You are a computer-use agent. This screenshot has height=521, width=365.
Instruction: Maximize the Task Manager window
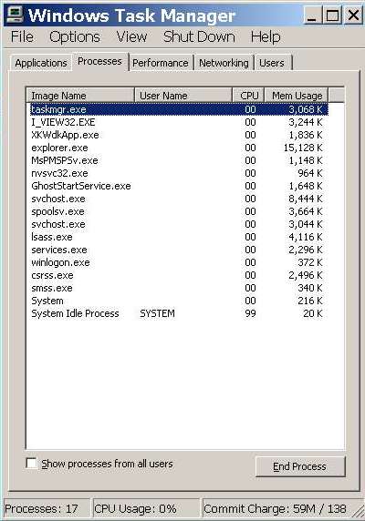pyautogui.click(x=332, y=15)
